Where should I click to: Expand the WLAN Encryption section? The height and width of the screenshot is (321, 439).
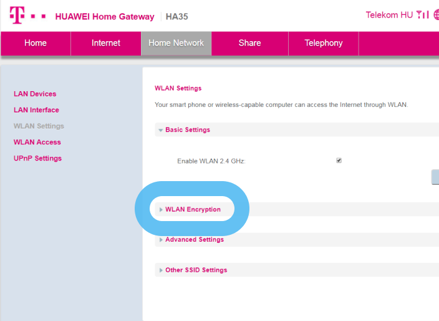tap(193, 210)
